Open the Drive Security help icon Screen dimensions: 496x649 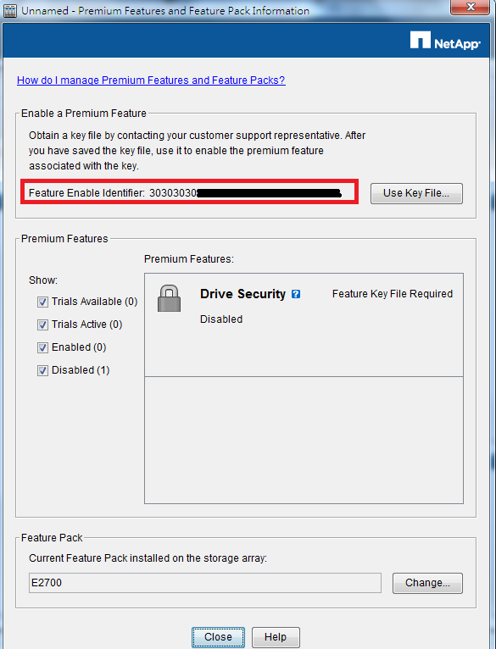(x=296, y=294)
